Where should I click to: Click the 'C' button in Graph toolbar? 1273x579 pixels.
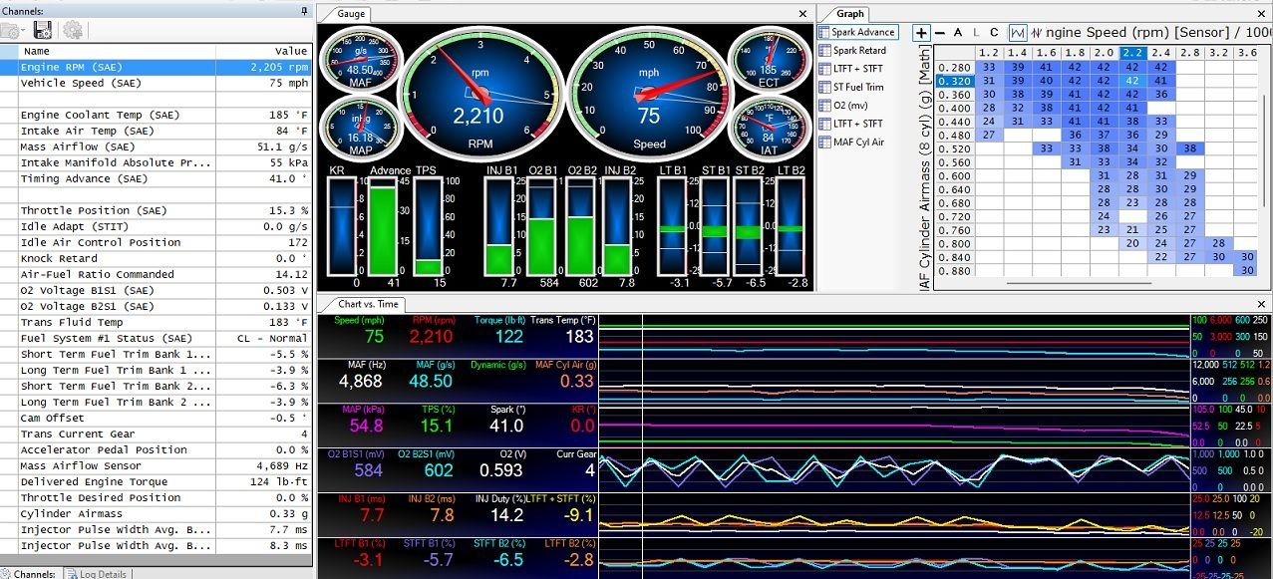pyautogui.click(x=994, y=33)
